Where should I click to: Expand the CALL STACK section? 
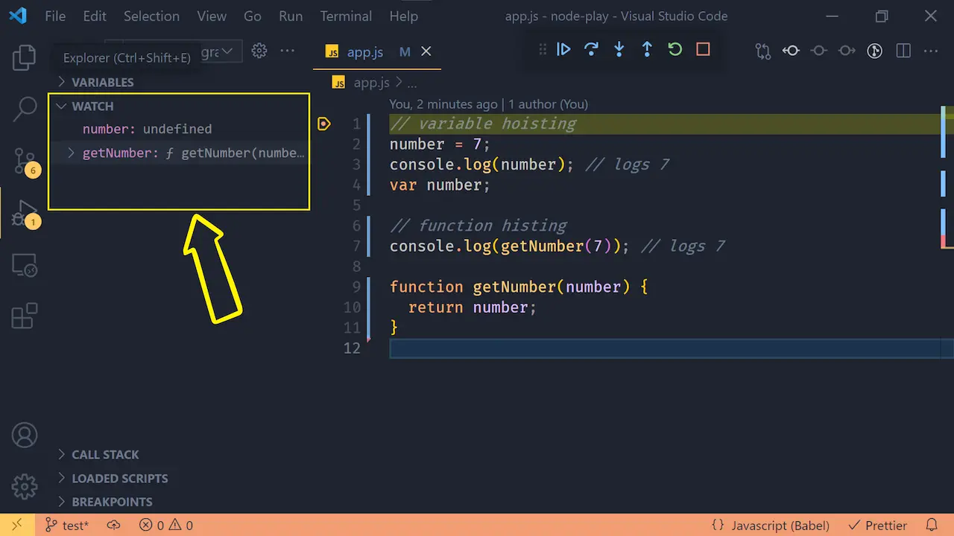(x=179, y=454)
